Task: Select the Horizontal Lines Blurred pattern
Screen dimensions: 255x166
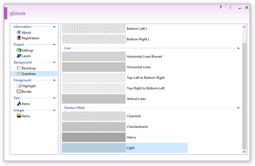Action: [x=94, y=57]
